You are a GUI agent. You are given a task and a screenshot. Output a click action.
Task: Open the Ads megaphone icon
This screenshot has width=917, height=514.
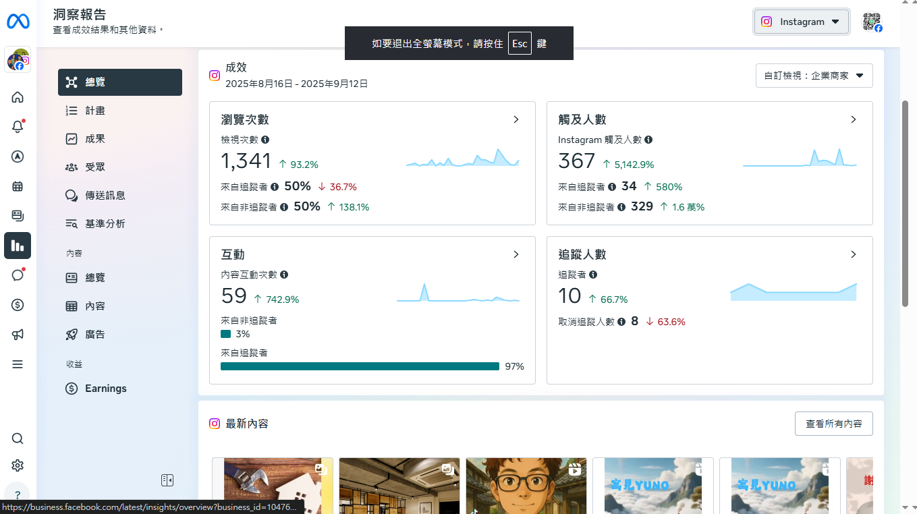18,335
